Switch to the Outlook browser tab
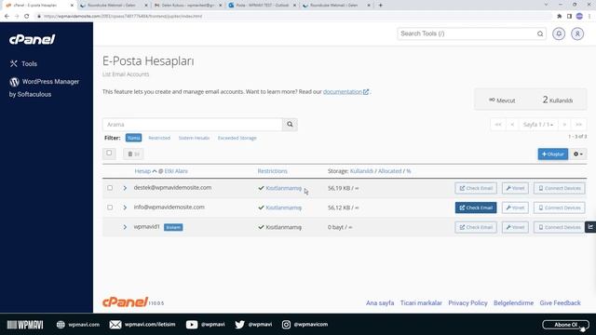 point(263,6)
